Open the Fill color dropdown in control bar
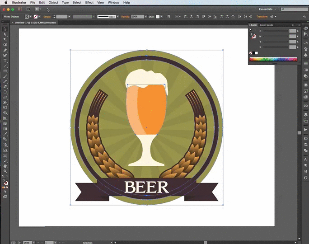309x244 pixels. (x=30, y=17)
